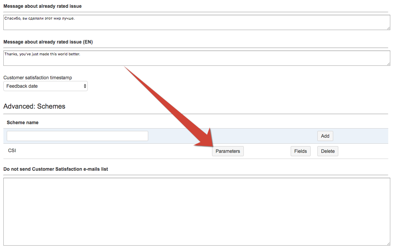Focus the English already-rated message text area
This screenshot has height=250, width=395.
pos(196,58)
